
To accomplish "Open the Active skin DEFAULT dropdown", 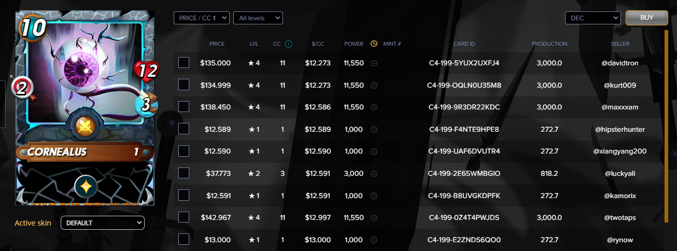I will pyautogui.click(x=102, y=223).
